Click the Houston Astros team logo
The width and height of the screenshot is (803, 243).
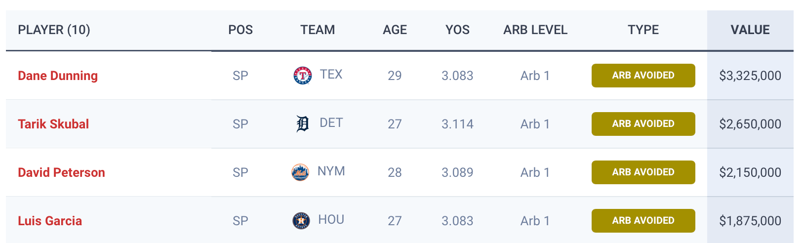301,221
